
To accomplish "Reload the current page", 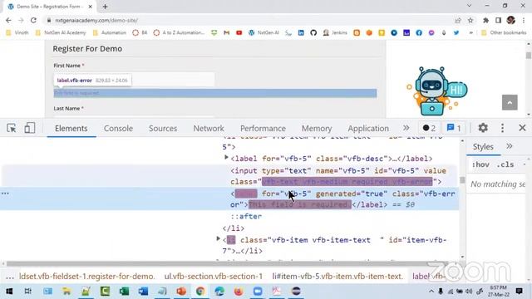I will click(33, 20).
